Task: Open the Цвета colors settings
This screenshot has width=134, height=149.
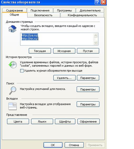Action: [18, 122]
